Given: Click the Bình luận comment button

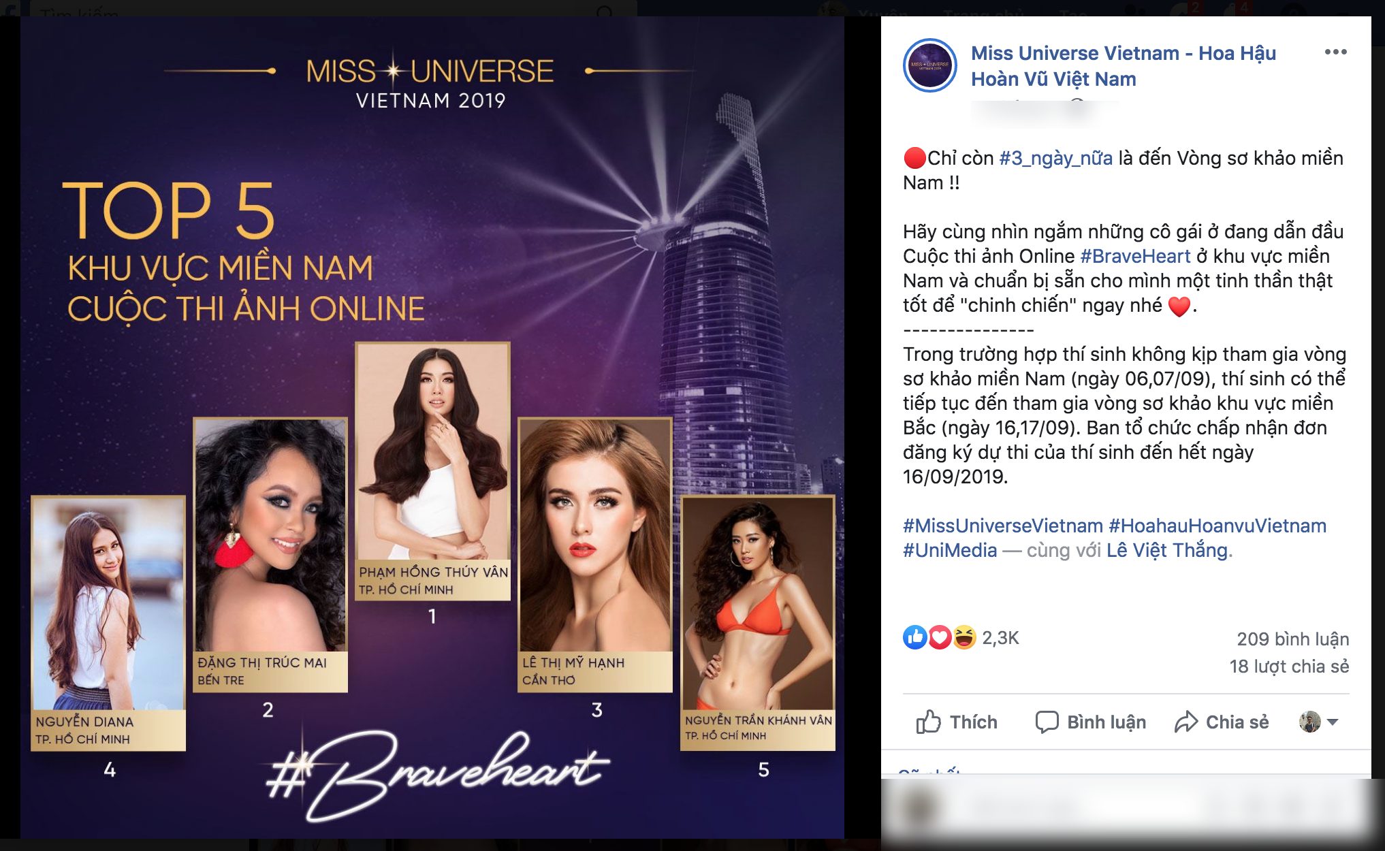Looking at the screenshot, I should 1090,722.
